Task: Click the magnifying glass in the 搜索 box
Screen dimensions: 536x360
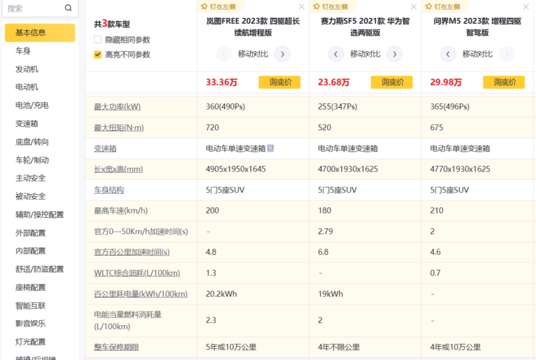Action: tap(68, 8)
